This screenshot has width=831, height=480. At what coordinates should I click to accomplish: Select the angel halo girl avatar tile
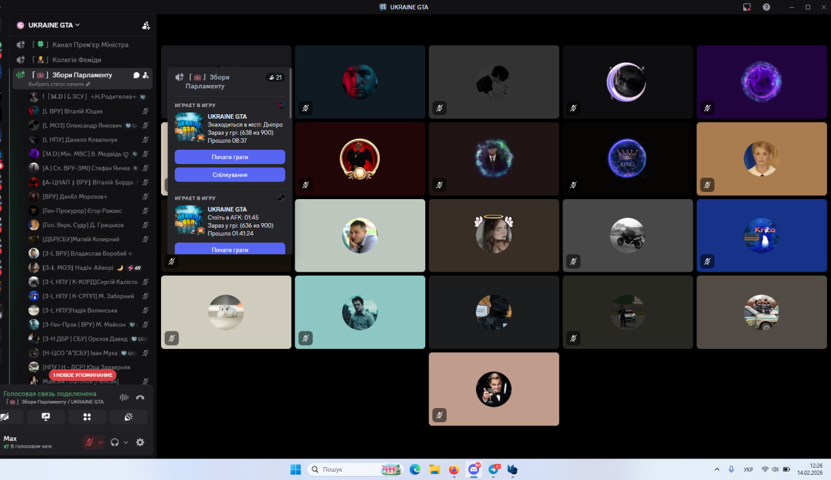coord(493,235)
